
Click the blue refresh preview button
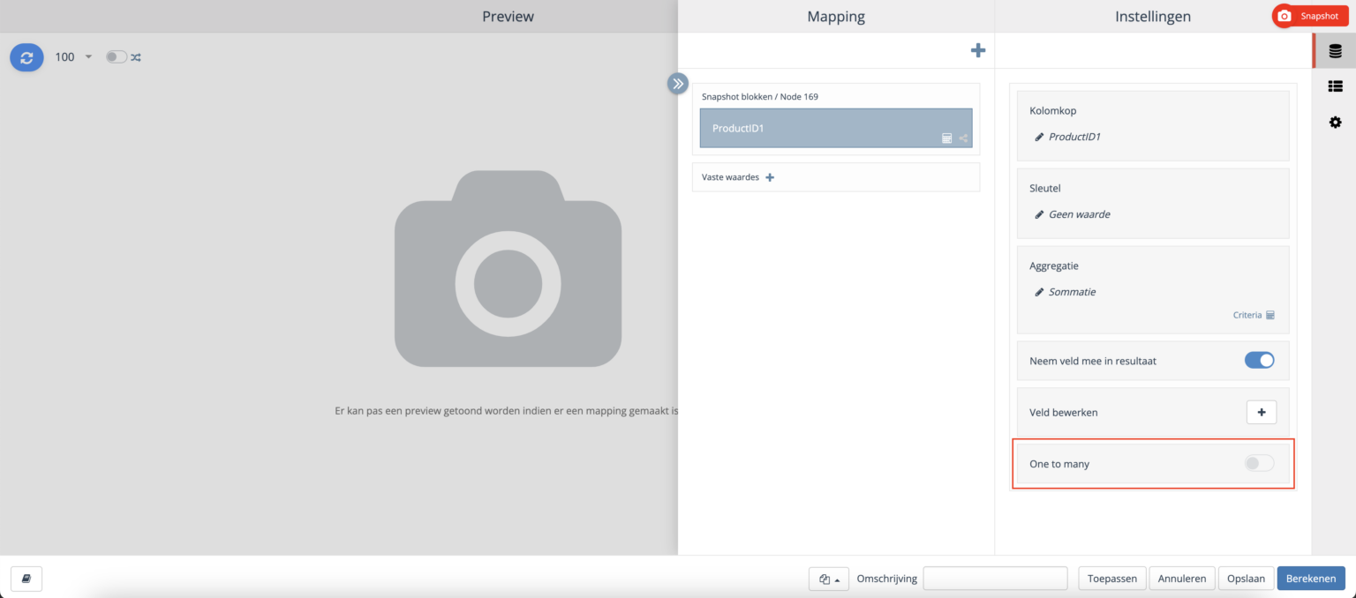pyautogui.click(x=26, y=57)
